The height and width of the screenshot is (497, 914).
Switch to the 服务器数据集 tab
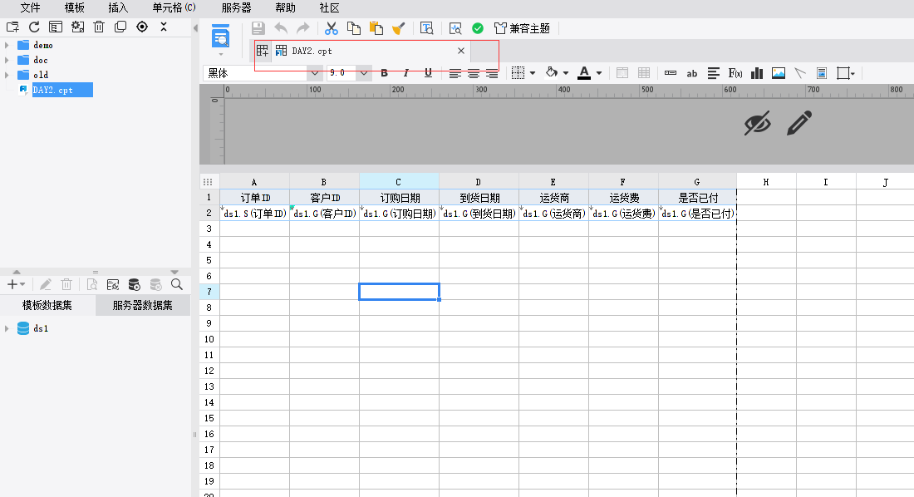[x=143, y=305]
